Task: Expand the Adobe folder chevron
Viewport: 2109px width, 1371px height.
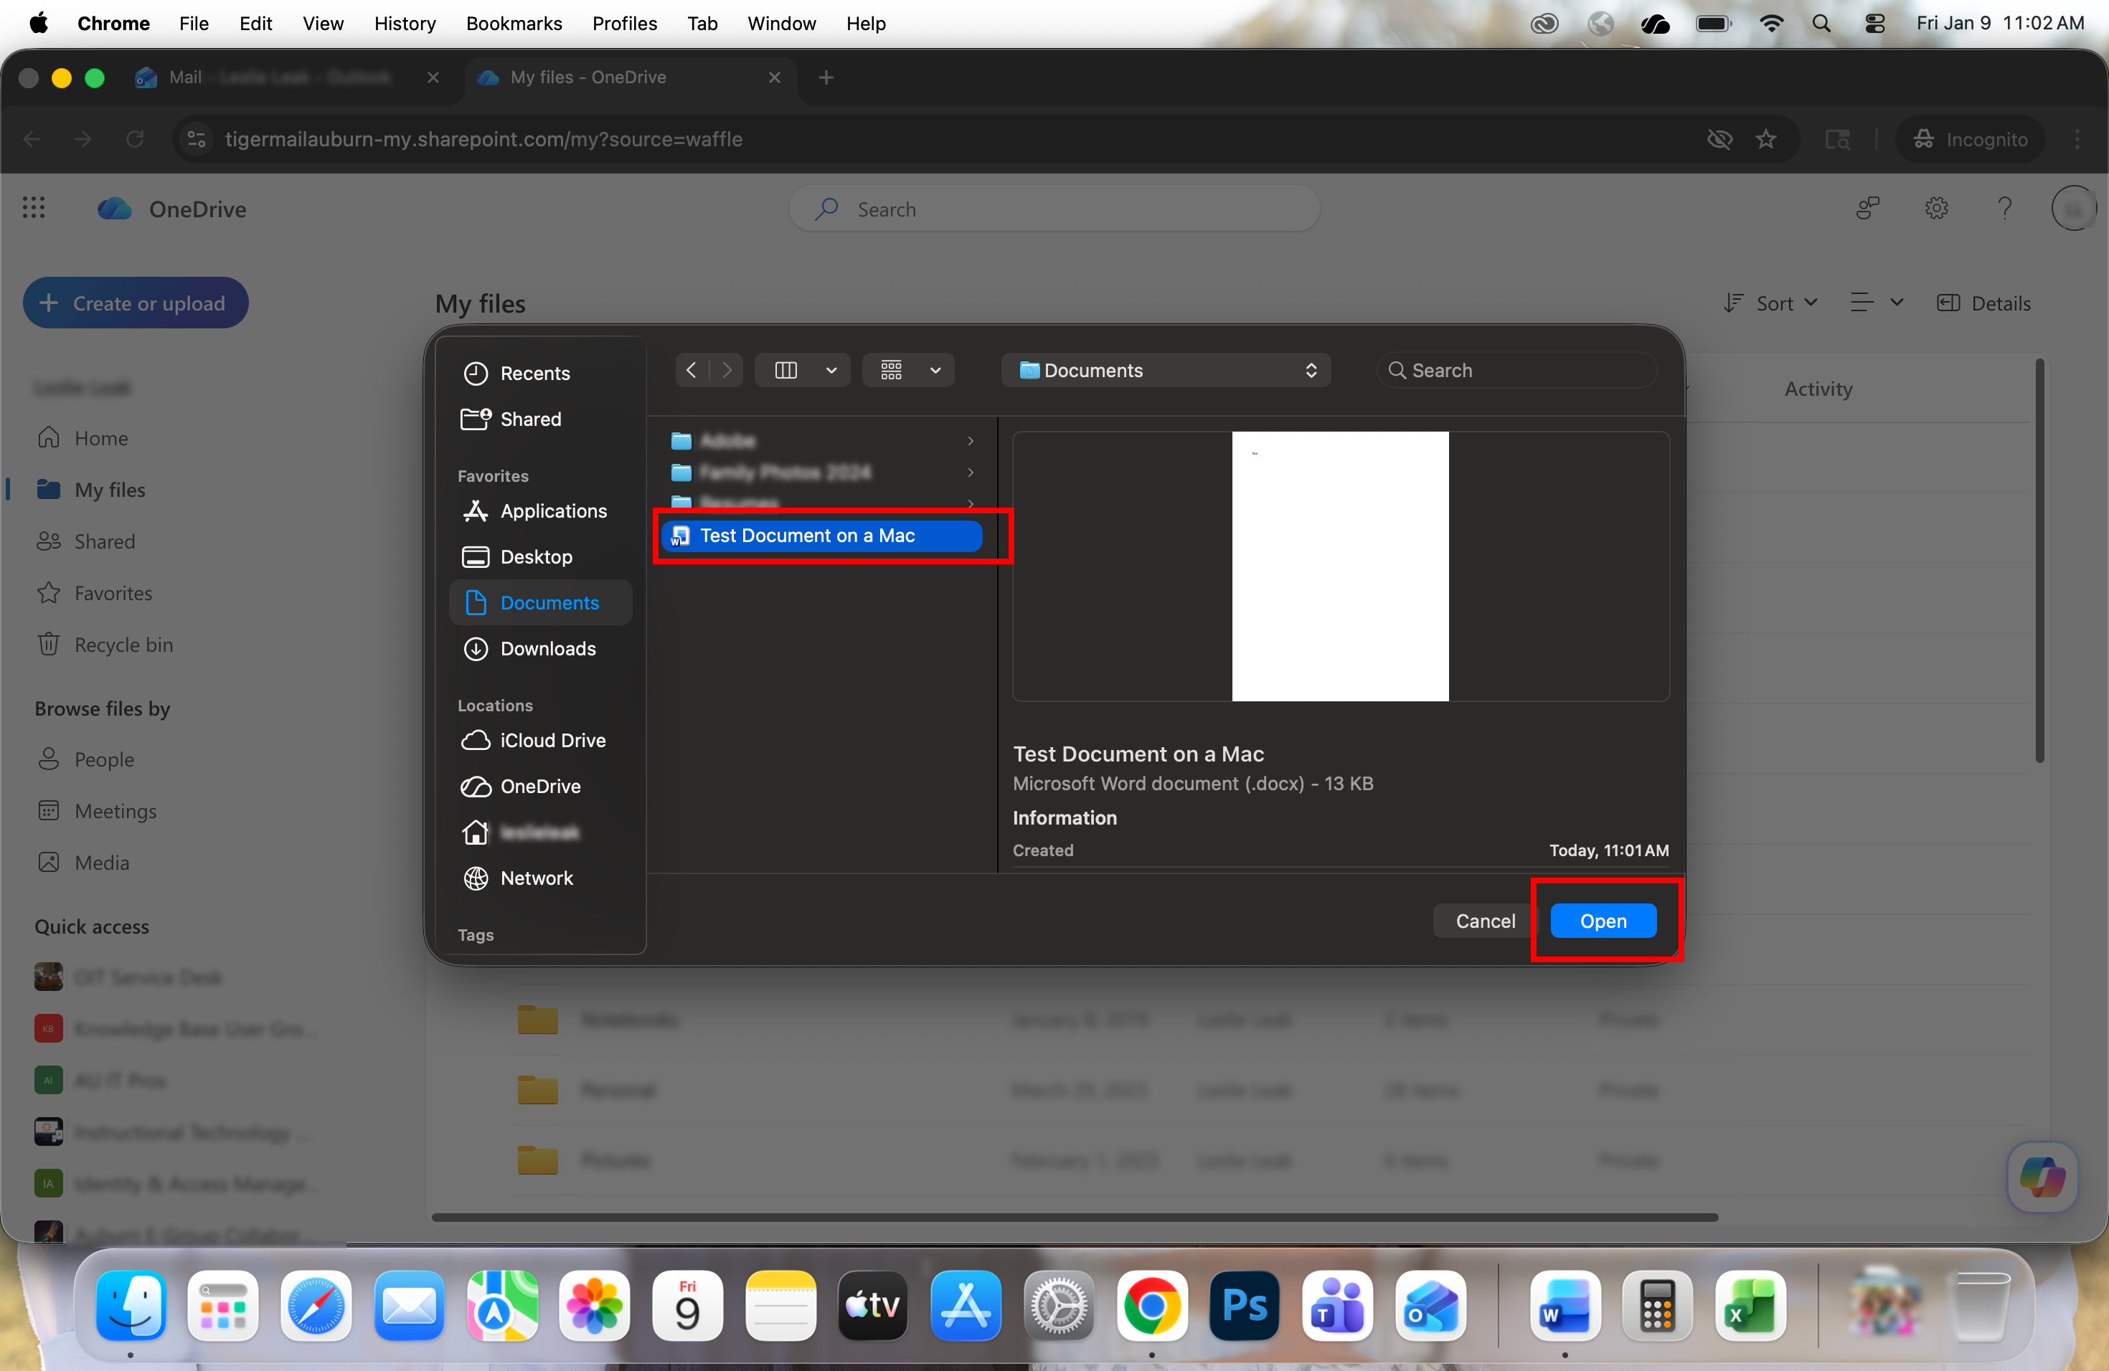Action: click(971, 440)
